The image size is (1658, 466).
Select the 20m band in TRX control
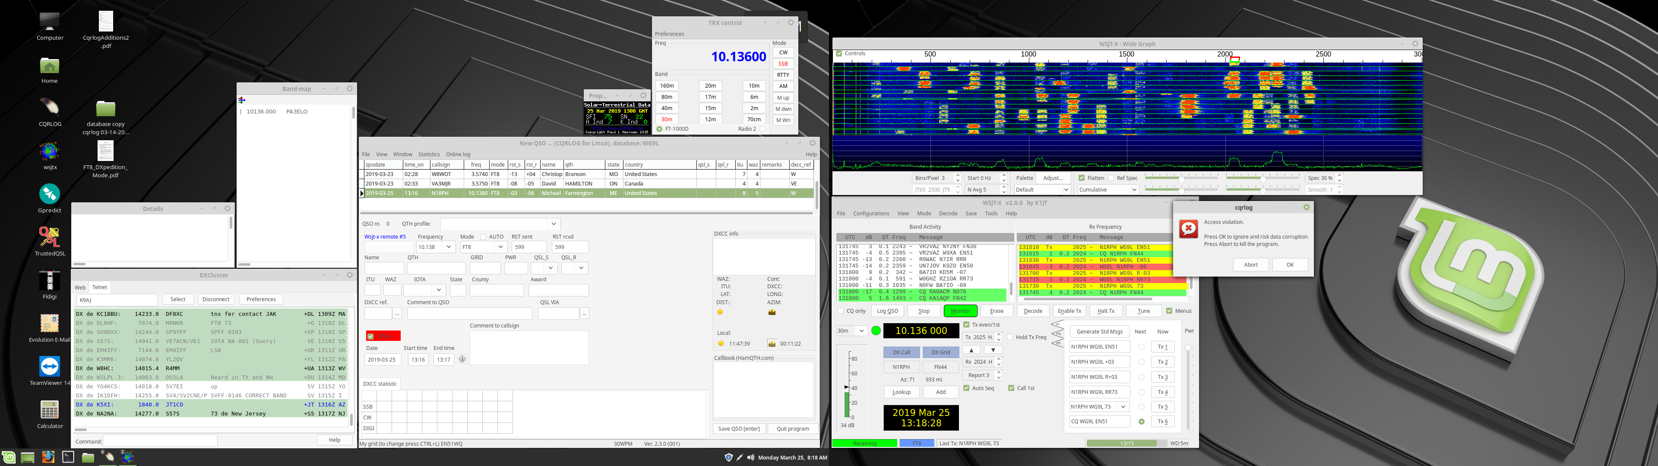(x=711, y=85)
